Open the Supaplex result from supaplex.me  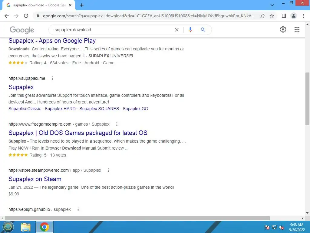point(21,87)
